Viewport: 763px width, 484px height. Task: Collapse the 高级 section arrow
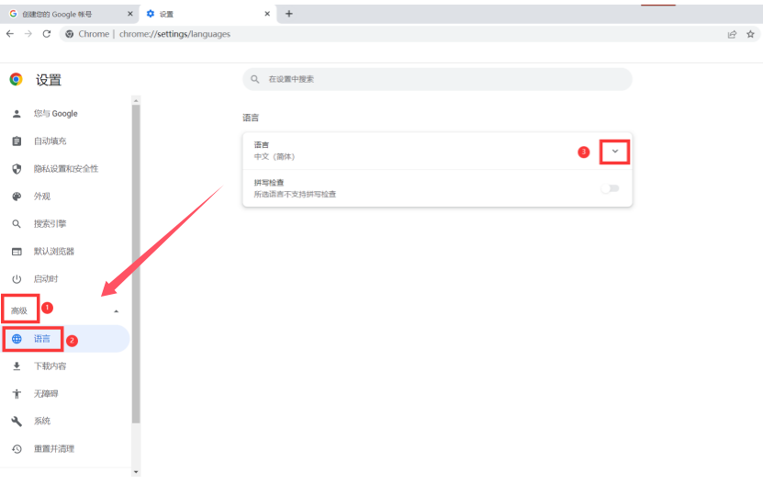116,311
